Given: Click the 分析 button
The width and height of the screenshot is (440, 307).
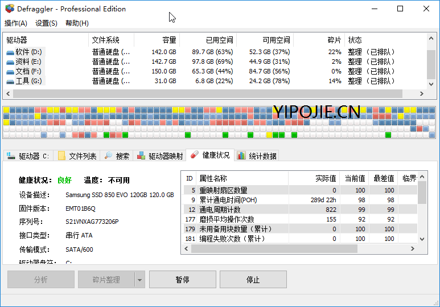Looking at the screenshot, I should click(40, 280).
